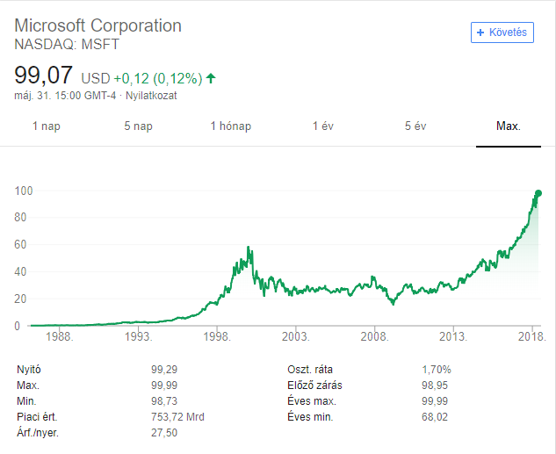The width and height of the screenshot is (556, 454).
Task: Click the Követés follow button
Action: (502, 32)
